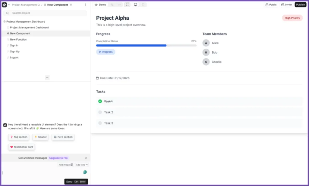Open the Add-ons dropdown
Viewport: 309px width, 186px height.
(82, 165)
